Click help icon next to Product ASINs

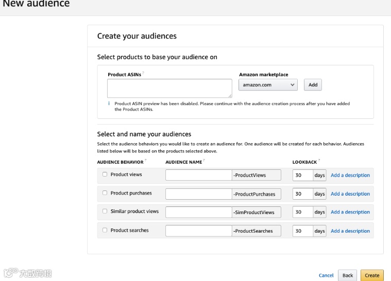point(143,73)
